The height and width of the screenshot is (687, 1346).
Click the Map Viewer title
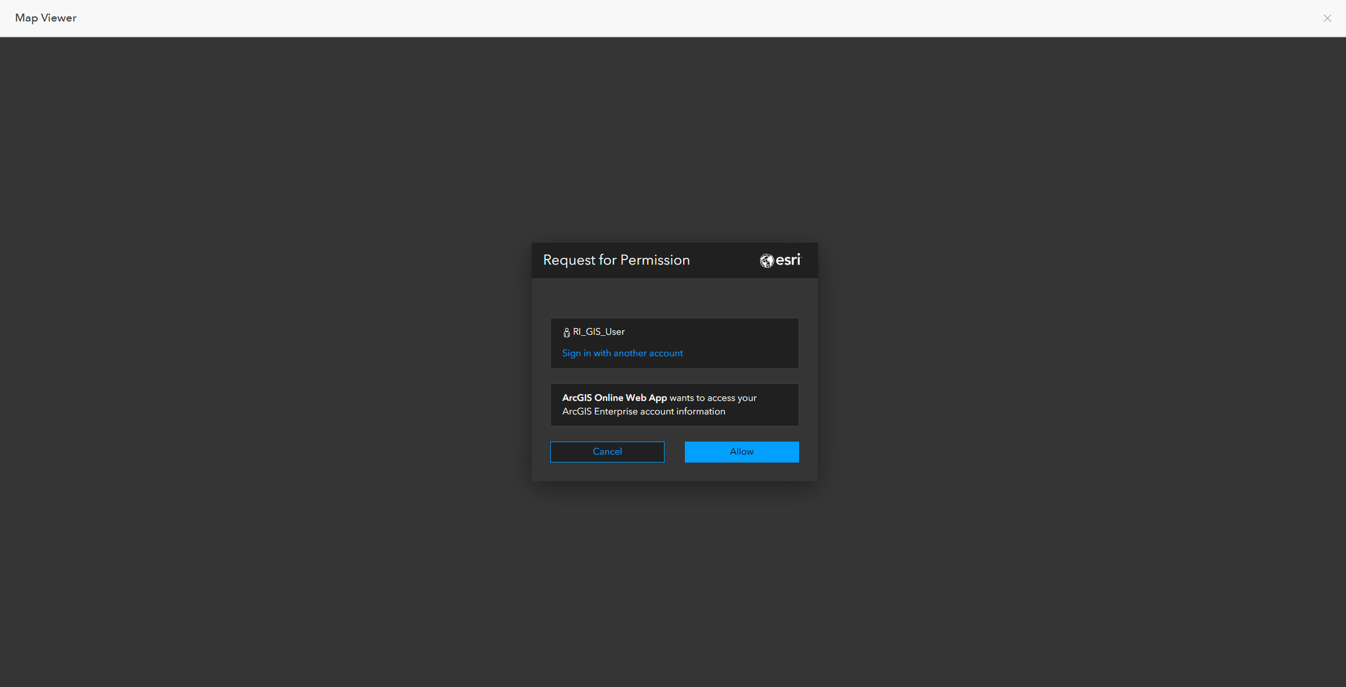point(46,18)
